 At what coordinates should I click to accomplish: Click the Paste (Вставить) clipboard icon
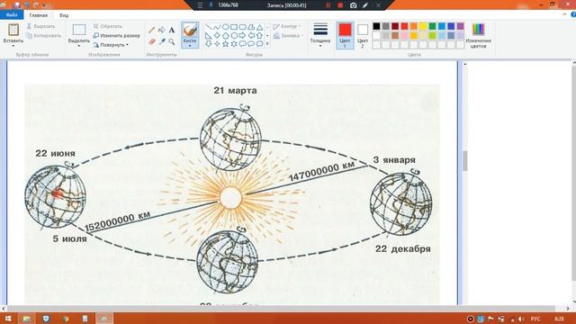(x=13, y=30)
